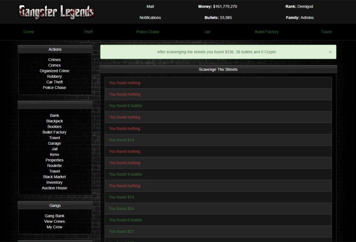Attempt a Car Theft
Screen dimensions: 356x242
[54, 82]
